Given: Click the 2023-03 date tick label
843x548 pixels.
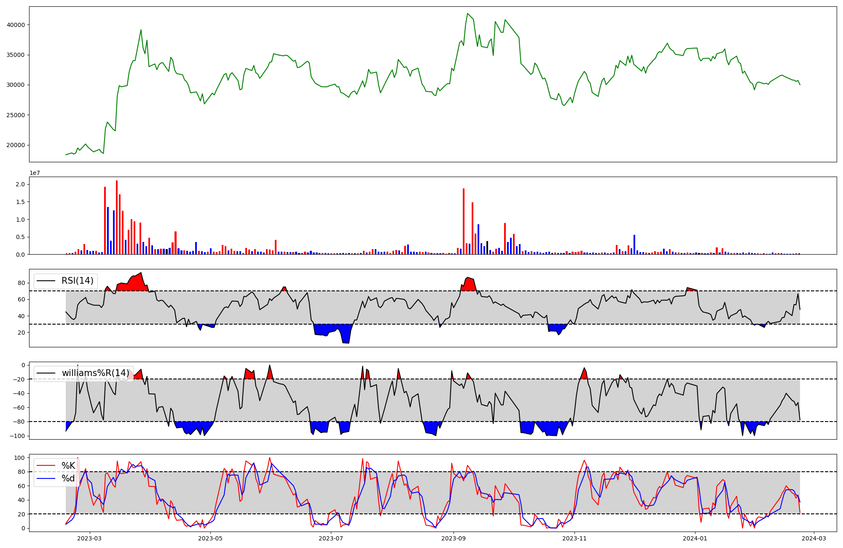Looking at the screenshot, I should click(x=89, y=538).
